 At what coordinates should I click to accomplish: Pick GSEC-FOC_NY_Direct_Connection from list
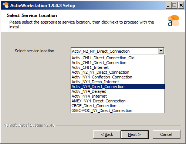click(x=118, y=110)
